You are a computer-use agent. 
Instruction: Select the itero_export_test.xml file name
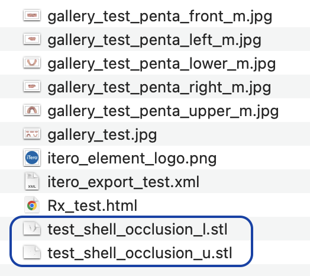tap(124, 182)
